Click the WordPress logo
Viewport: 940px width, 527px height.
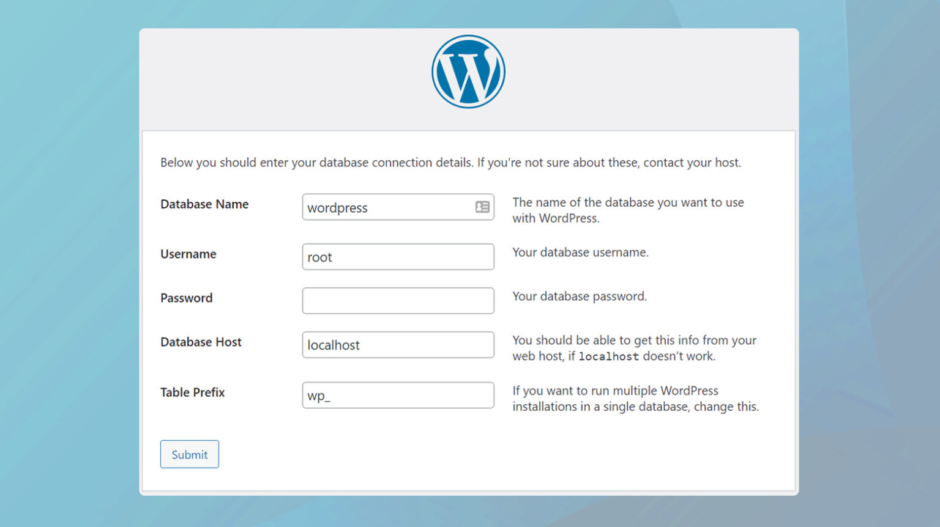point(468,70)
